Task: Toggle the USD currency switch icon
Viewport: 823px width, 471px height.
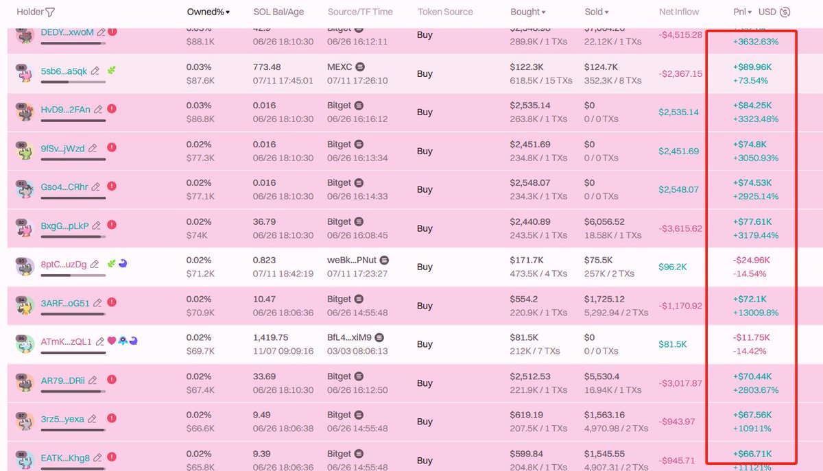Action: point(785,12)
